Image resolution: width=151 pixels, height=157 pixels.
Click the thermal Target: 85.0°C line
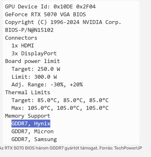coord(60,100)
